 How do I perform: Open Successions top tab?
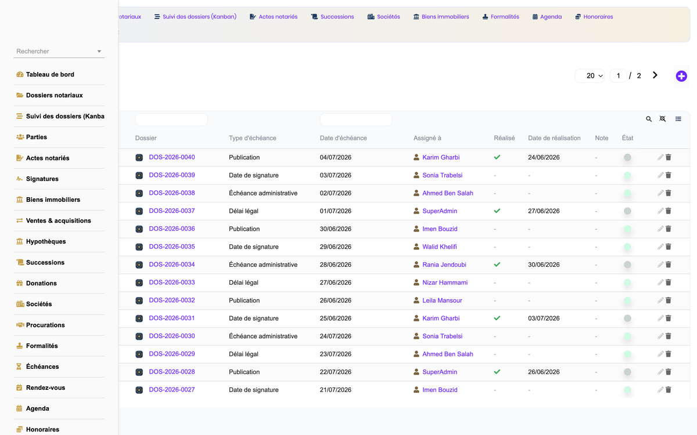332,17
